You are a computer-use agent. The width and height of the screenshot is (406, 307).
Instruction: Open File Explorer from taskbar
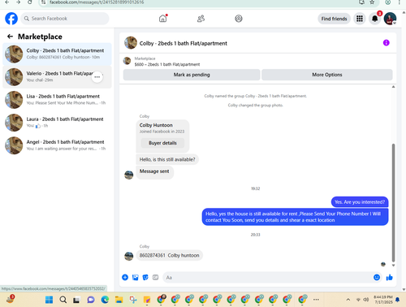point(119,300)
